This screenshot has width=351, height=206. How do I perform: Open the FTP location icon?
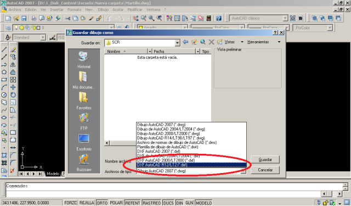(x=84, y=121)
